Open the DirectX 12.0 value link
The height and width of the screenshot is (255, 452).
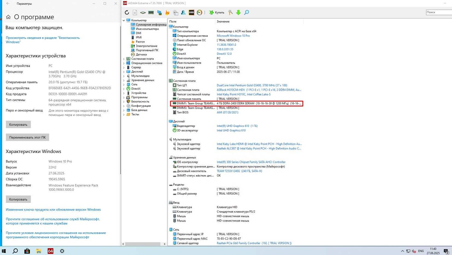(x=224, y=54)
